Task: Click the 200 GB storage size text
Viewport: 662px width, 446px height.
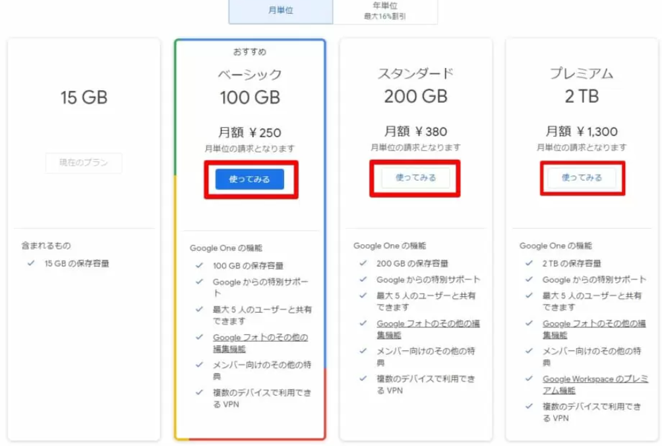Action: click(x=415, y=96)
